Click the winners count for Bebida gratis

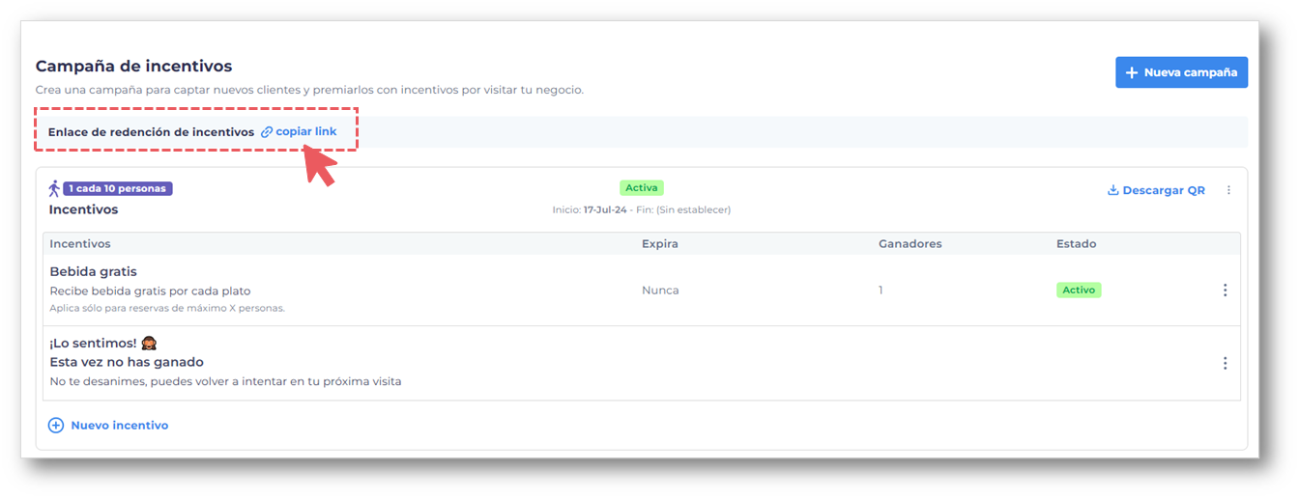(x=881, y=290)
